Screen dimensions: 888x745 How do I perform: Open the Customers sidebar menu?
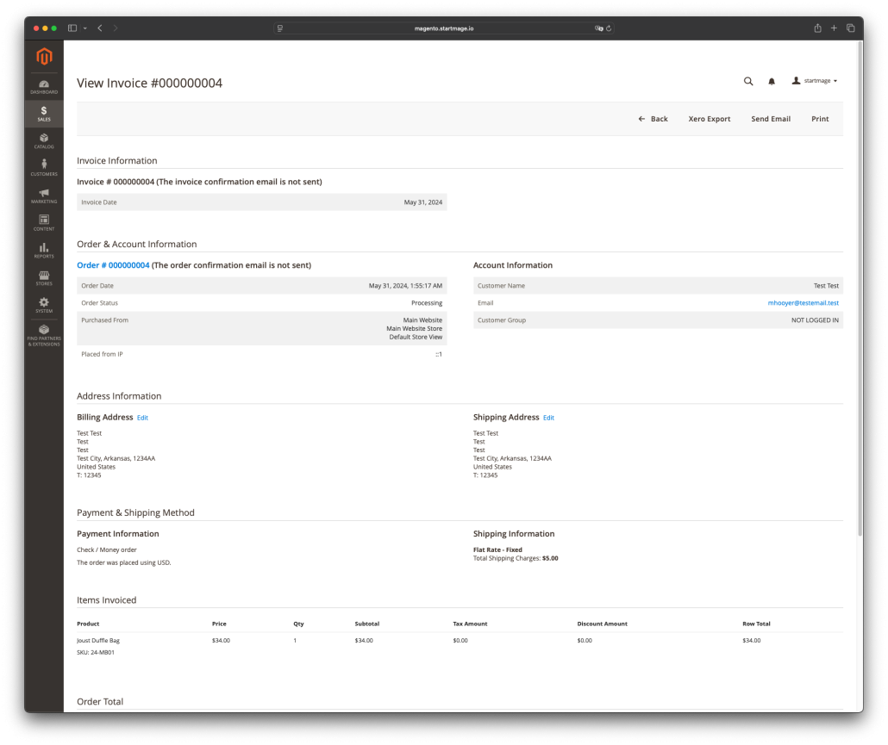click(x=44, y=168)
